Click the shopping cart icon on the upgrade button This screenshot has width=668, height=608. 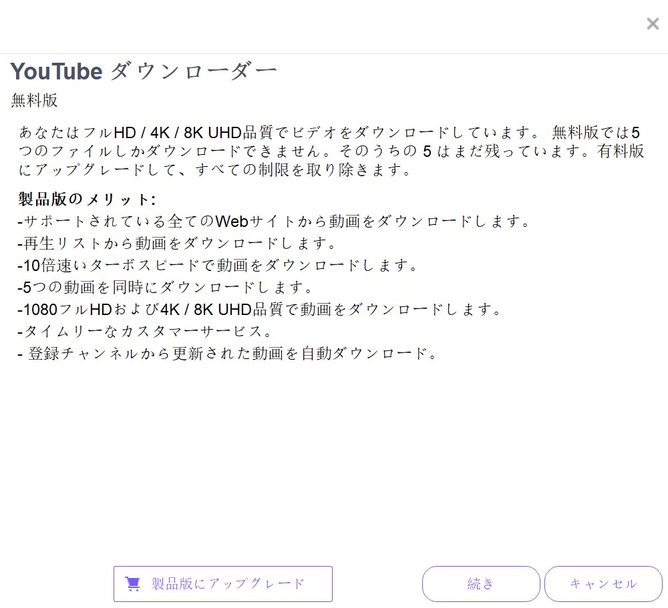click(x=132, y=584)
